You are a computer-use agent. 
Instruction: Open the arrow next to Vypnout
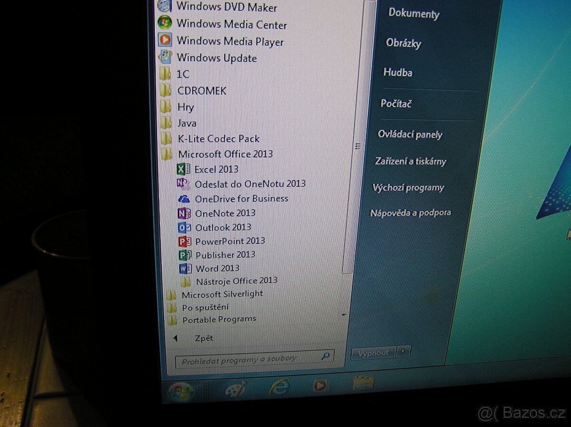point(404,351)
